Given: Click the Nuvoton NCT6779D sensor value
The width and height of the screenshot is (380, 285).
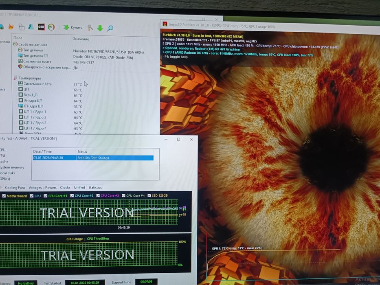Looking at the screenshot, I should click(x=108, y=52).
